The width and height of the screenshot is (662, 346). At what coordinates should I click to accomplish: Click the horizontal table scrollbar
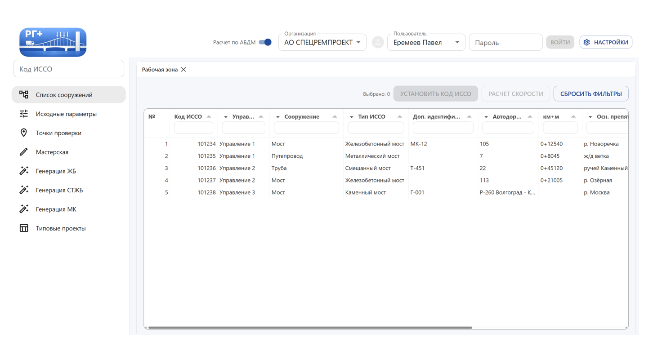coord(310,328)
